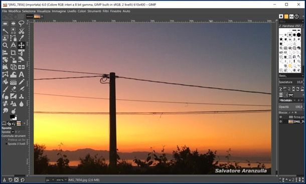Viewport: 306px width, 184px height.
Task: Select the Move tool
Action: click(21, 45)
